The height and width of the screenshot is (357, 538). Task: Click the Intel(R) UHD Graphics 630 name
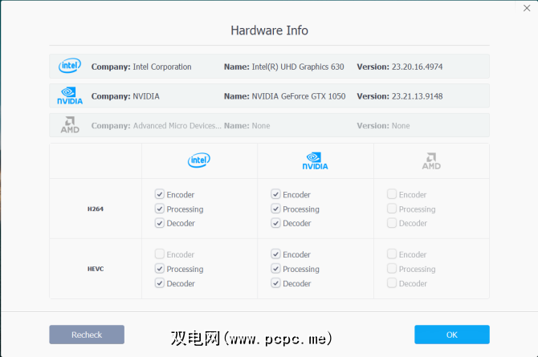[298, 67]
